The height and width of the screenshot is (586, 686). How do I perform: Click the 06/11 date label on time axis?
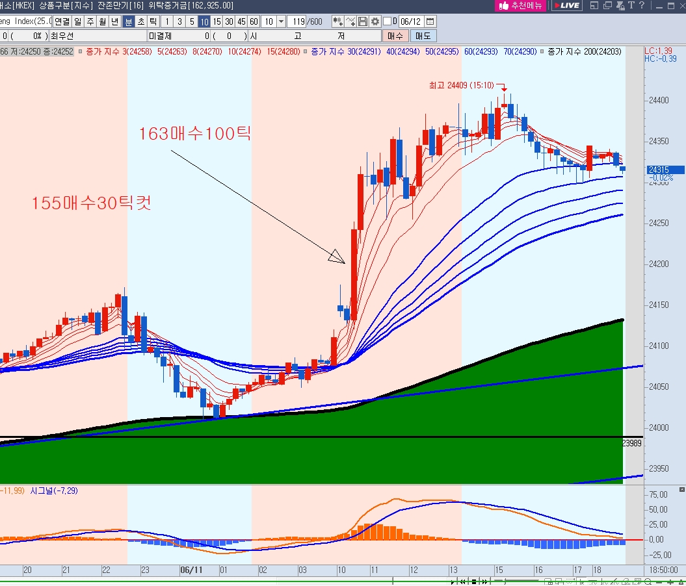click(192, 570)
